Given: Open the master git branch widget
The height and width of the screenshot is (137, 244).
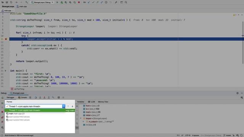Looking at the screenshot, I should [227, 135].
